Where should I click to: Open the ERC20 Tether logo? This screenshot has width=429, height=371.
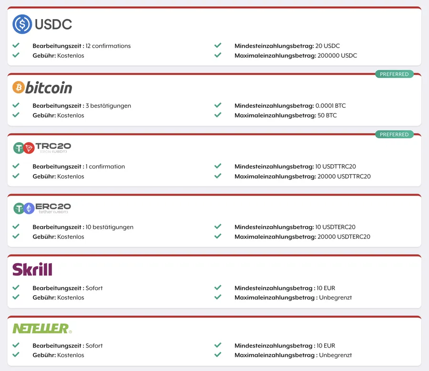pyautogui.click(x=42, y=207)
